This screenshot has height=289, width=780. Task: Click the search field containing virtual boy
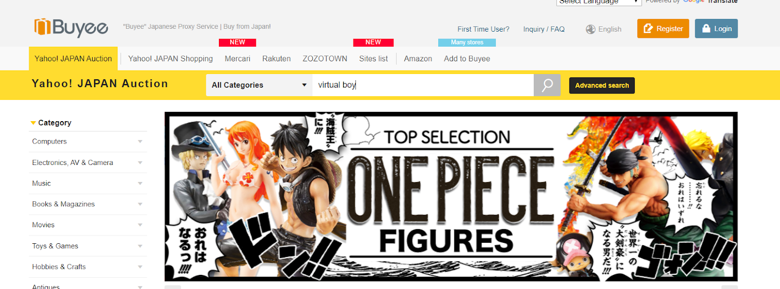click(x=423, y=85)
